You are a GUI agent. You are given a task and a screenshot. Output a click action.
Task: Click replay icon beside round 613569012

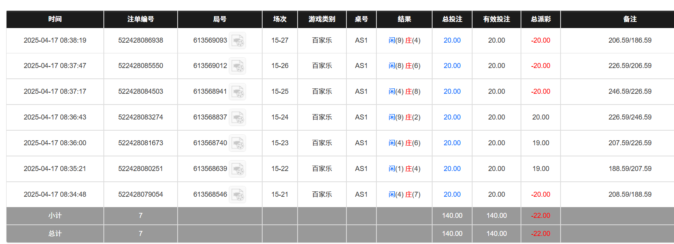click(238, 66)
